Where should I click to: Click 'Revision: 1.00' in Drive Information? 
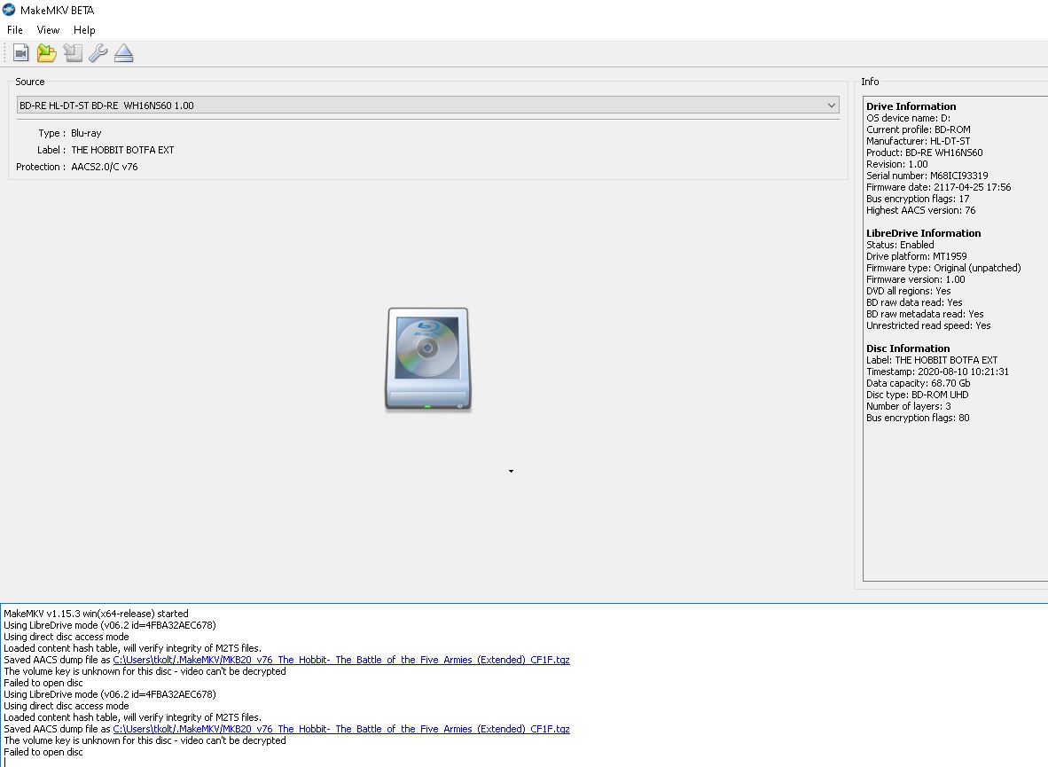tap(897, 164)
